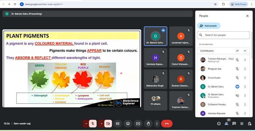Open more options for Dr. Balram Sahu speaking row
This screenshot has height=131, width=255.
245,86
